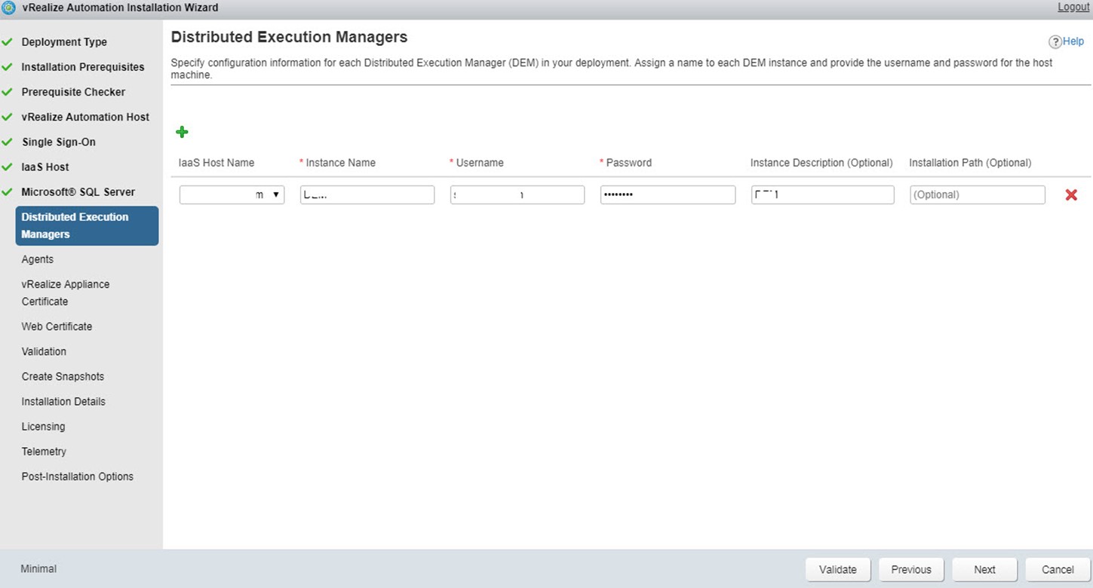This screenshot has width=1093, height=588.
Task: Open the Installation Prerequisites step
Action: click(83, 67)
